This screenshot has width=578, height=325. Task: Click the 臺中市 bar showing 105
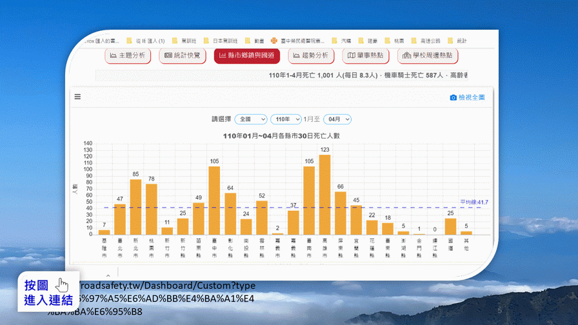(x=214, y=200)
